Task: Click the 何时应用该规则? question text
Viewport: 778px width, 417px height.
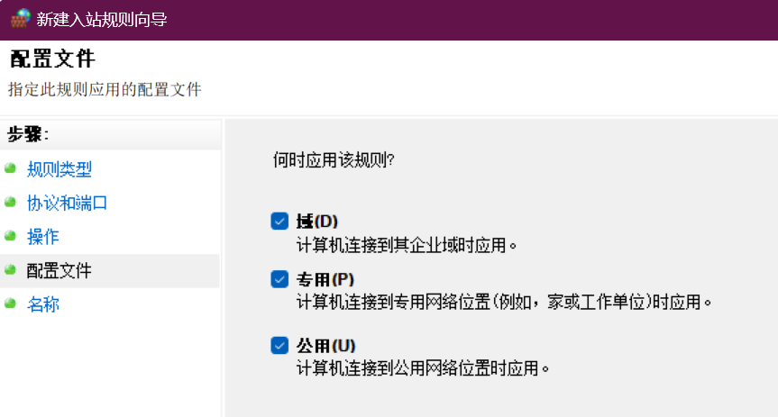Action: (x=334, y=160)
